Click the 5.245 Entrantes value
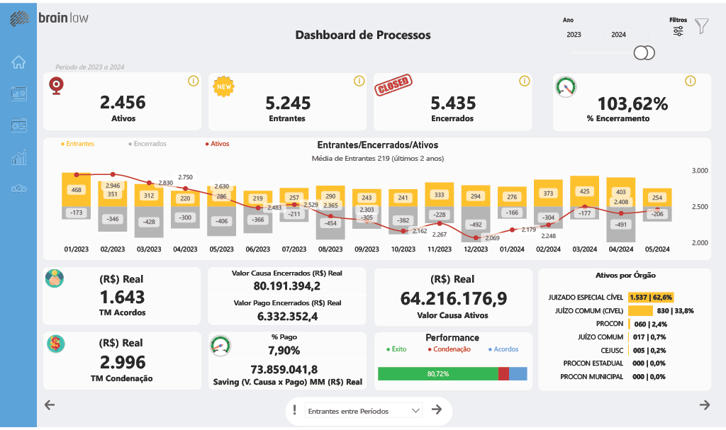The width and height of the screenshot is (726, 430). [x=288, y=103]
